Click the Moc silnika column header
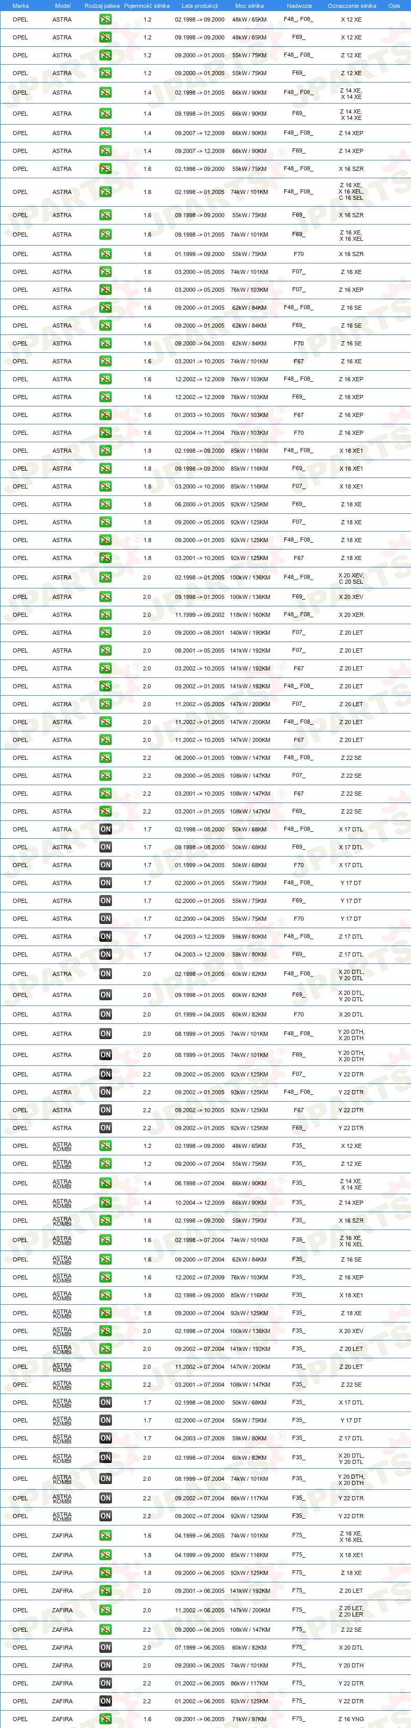Image resolution: width=411 pixels, height=1728 pixels. tap(250, 5)
